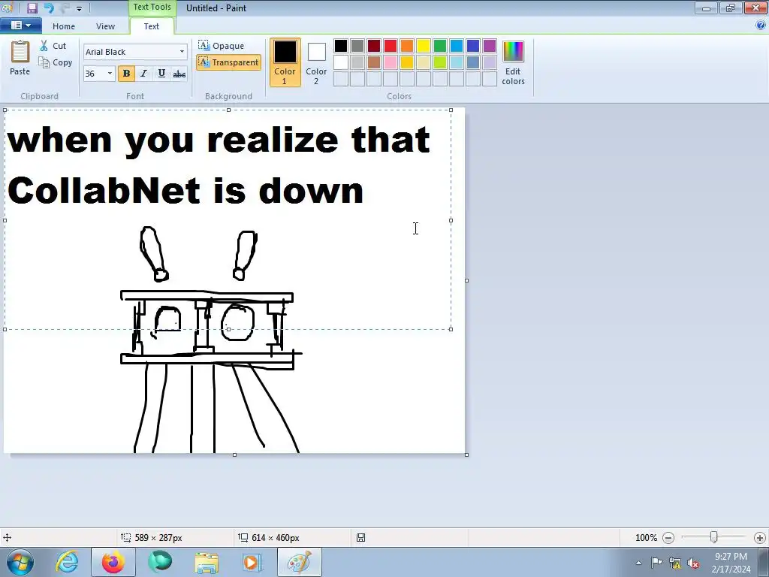Viewport: 769px width, 577px height.
Task: Click the save disk icon in status bar
Action: 360,538
